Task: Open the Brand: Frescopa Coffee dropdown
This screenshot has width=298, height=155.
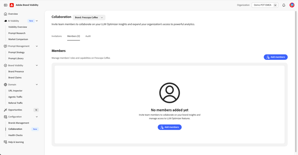Action: (89, 17)
